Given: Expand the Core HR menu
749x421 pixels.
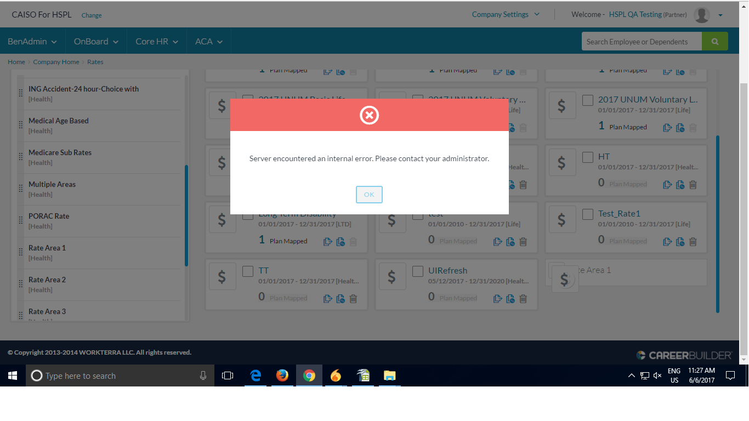Looking at the screenshot, I should tap(157, 42).
